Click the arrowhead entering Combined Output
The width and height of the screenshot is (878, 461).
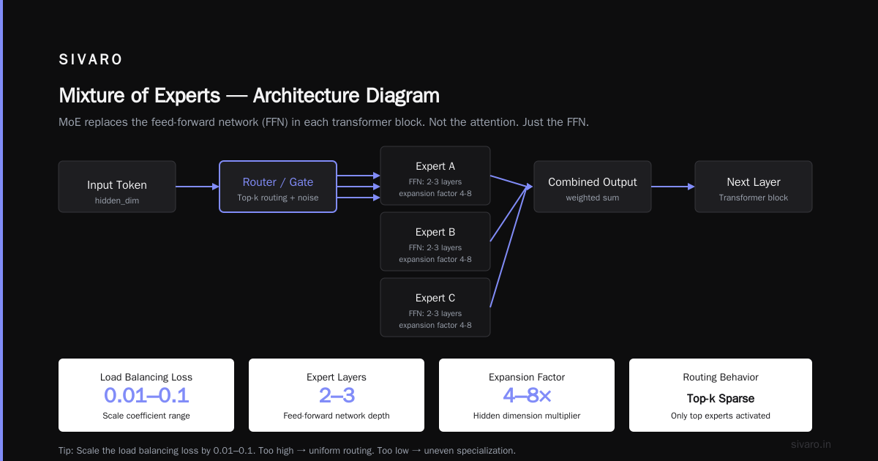pyautogui.click(x=530, y=187)
